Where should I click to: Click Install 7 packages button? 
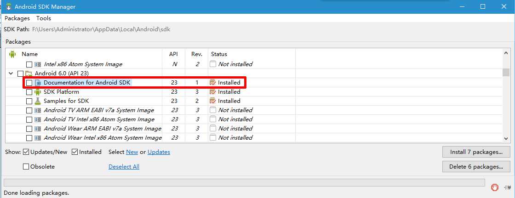click(x=476, y=152)
